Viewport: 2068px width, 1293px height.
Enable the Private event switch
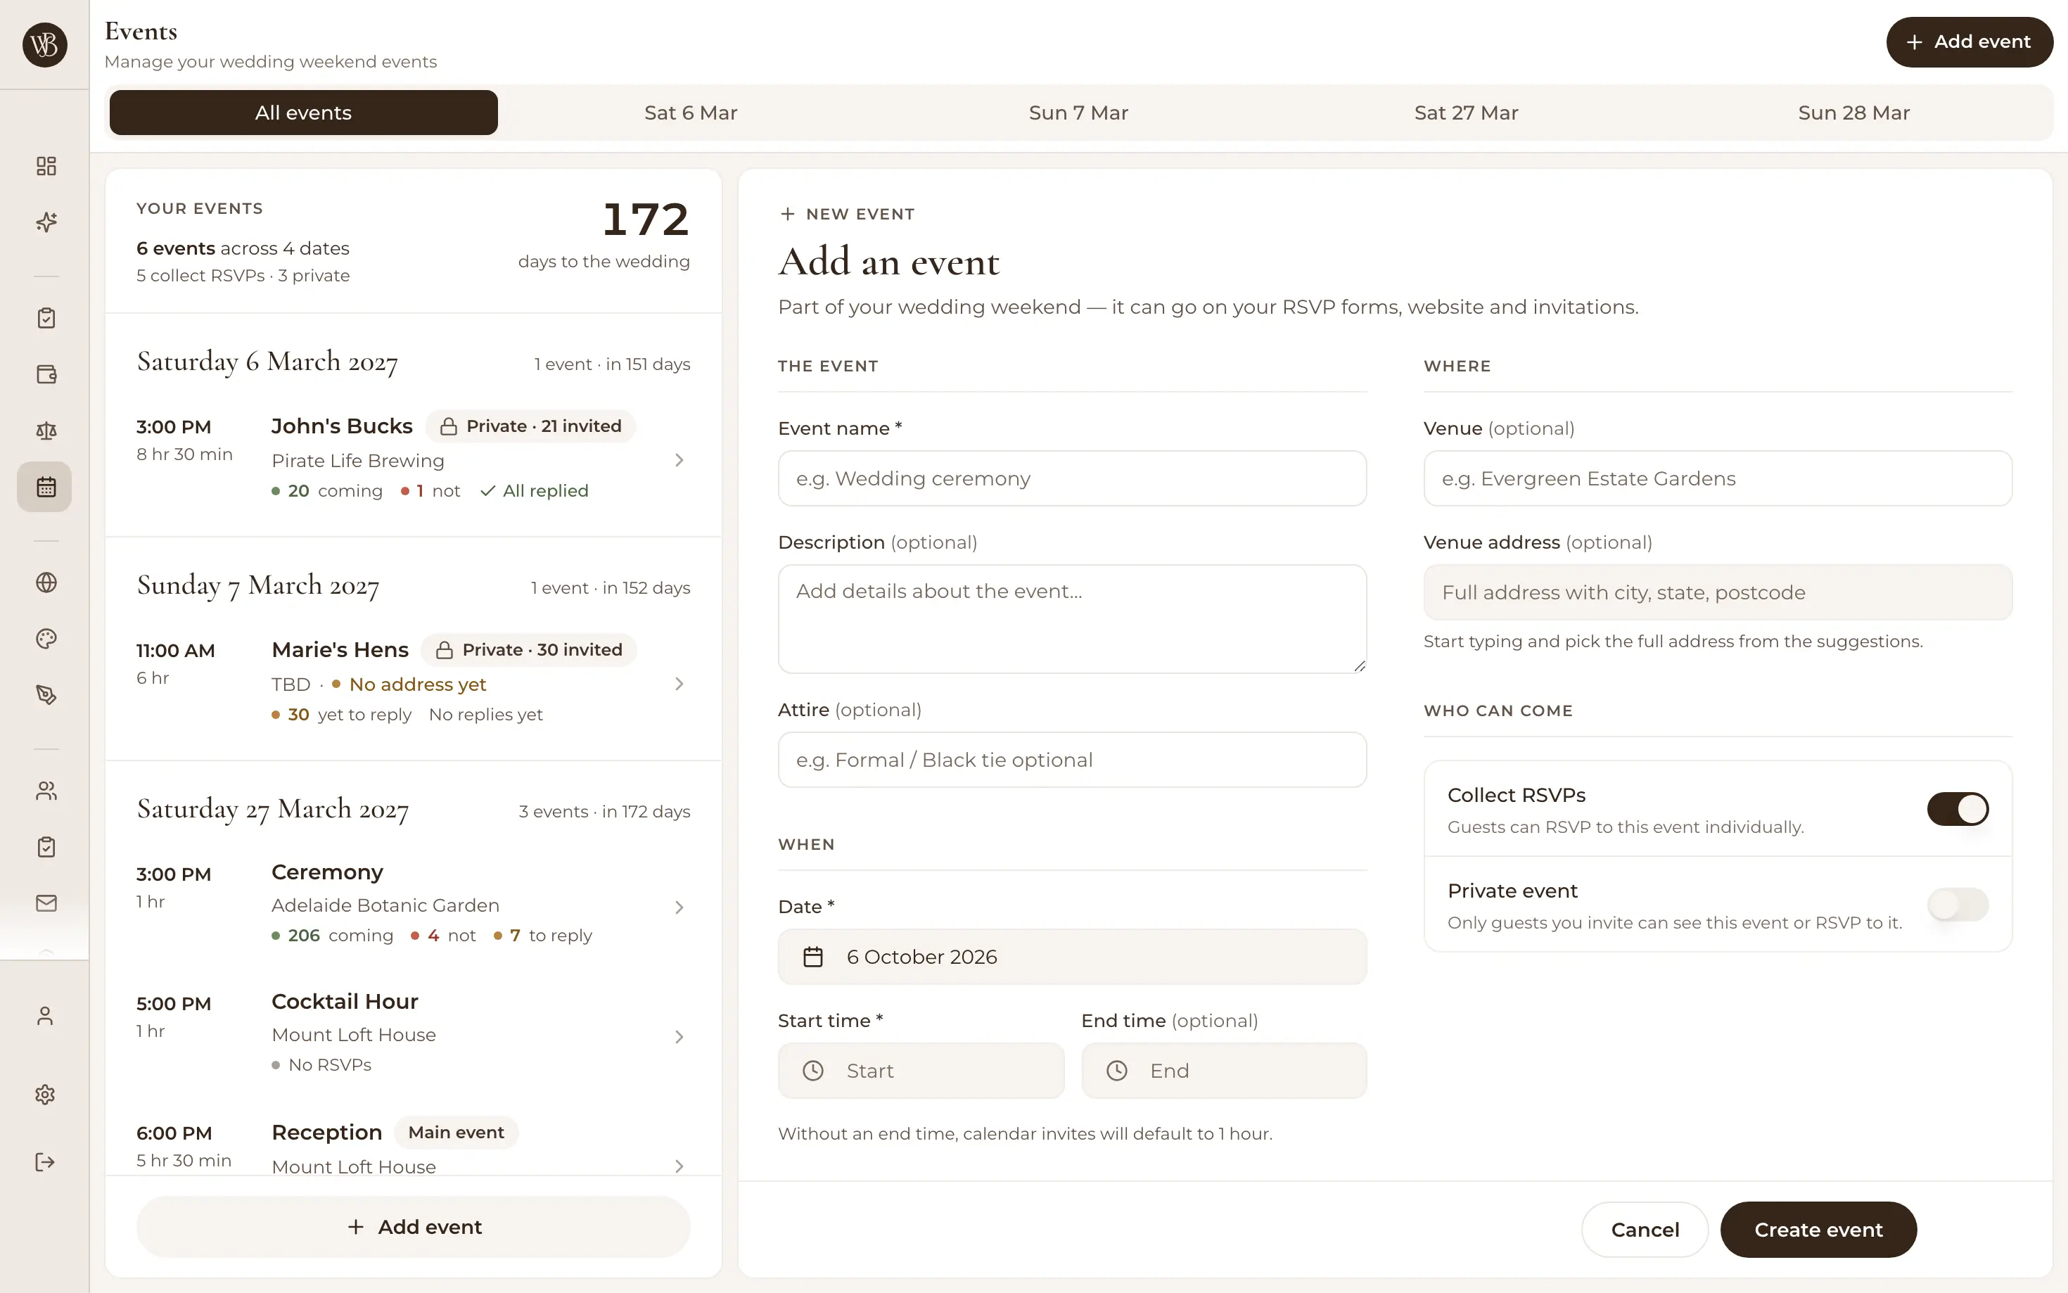tap(1957, 905)
